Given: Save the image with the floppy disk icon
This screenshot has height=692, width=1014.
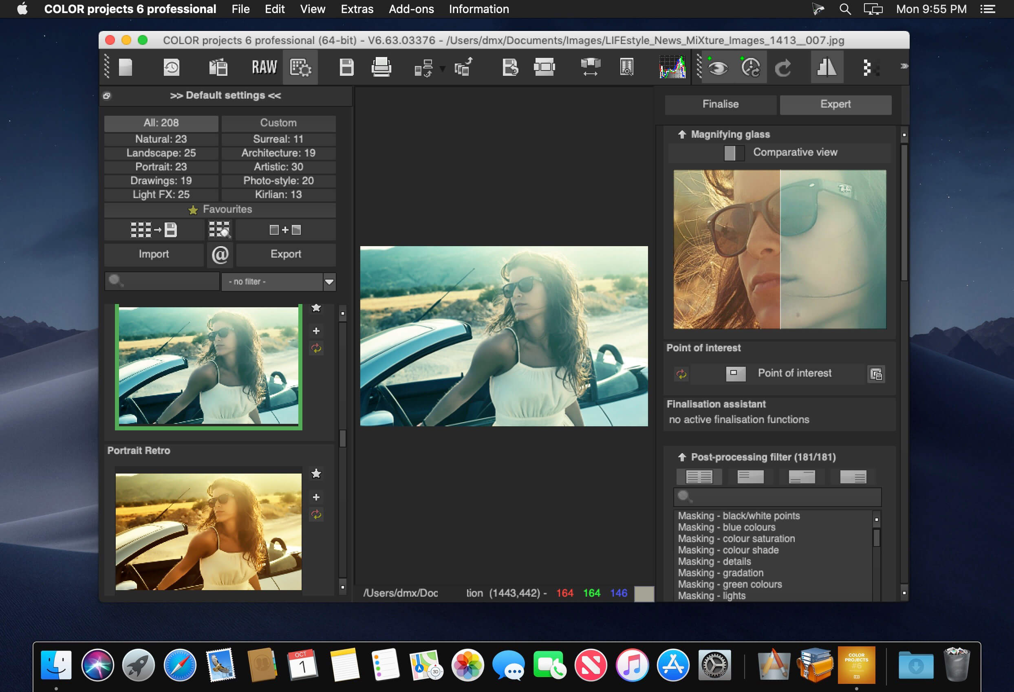Looking at the screenshot, I should tap(346, 68).
